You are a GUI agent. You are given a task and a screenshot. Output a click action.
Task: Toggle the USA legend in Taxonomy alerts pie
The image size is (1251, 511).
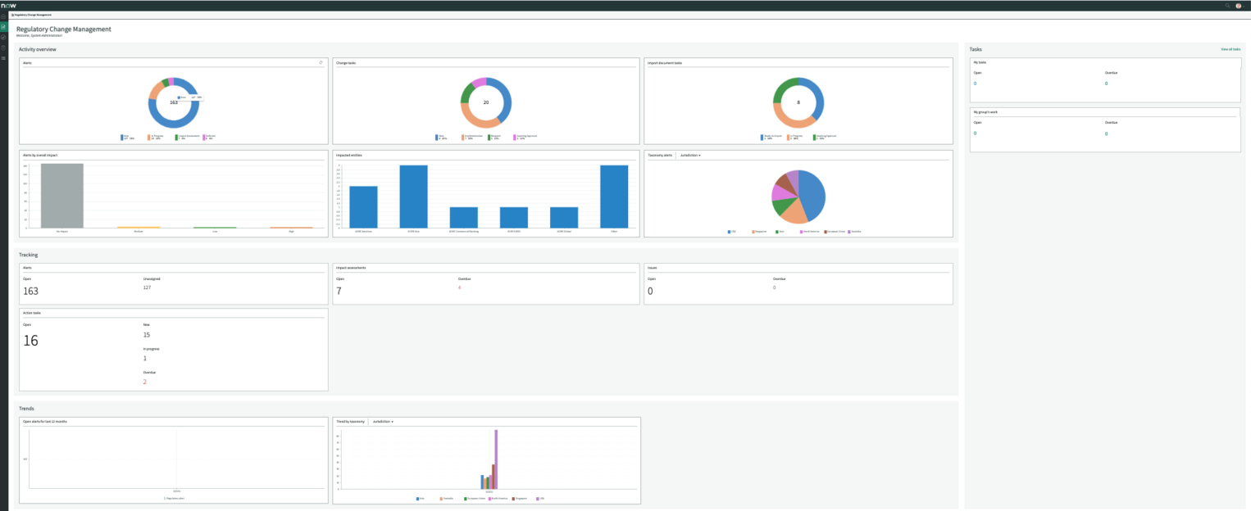(x=733, y=232)
